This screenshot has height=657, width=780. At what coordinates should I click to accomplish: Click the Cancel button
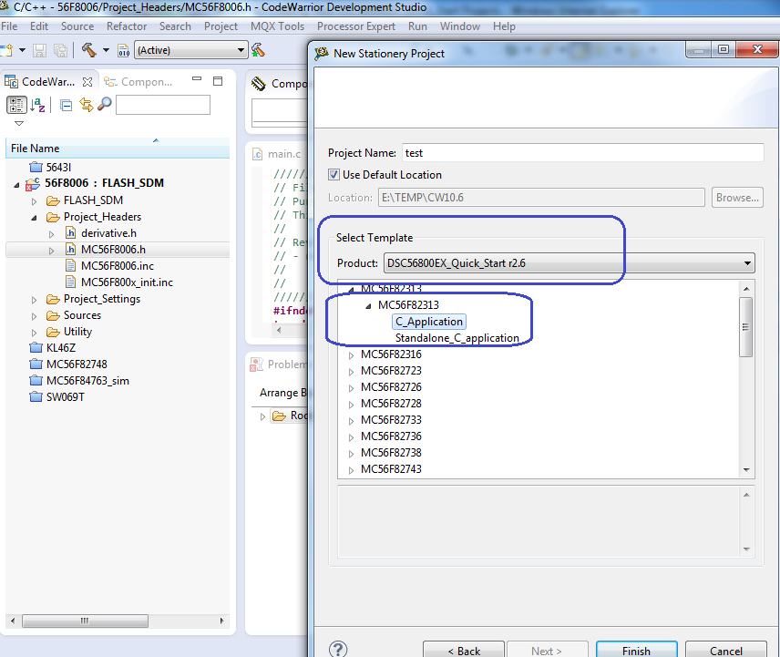pyautogui.click(x=725, y=651)
